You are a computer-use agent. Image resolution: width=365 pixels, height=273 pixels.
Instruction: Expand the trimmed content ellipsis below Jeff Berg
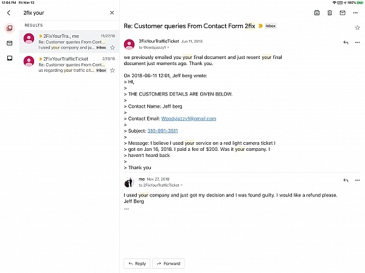click(127, 209)
